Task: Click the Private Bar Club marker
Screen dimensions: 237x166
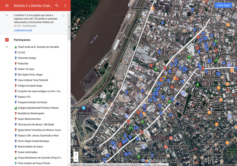Action: pos(184,31)
